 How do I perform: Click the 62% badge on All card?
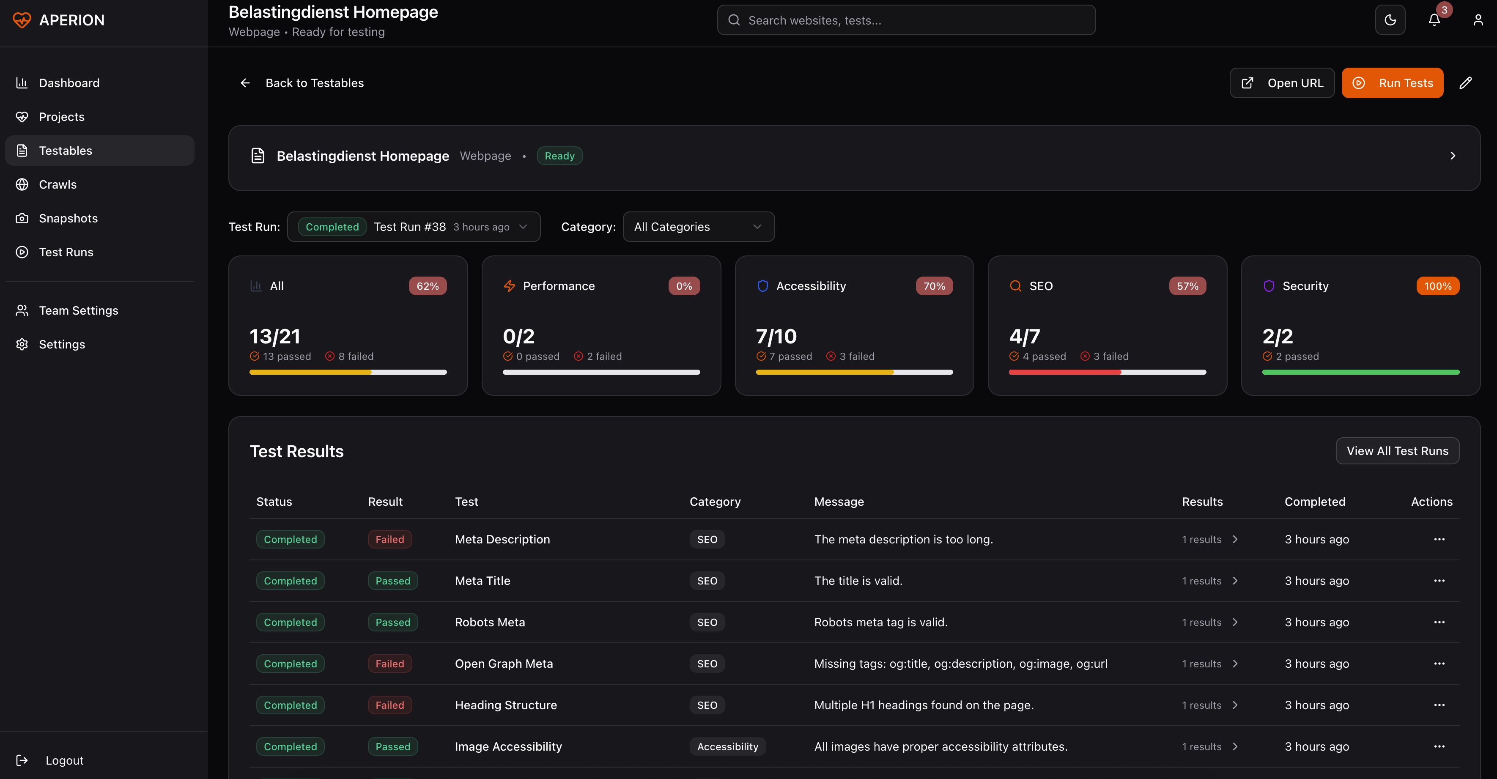[427, 285]
